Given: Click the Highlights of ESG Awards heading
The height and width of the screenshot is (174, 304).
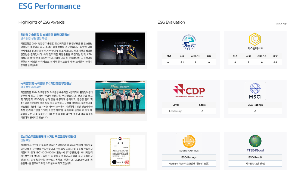Looking at the screenshot, I should 42,22.
